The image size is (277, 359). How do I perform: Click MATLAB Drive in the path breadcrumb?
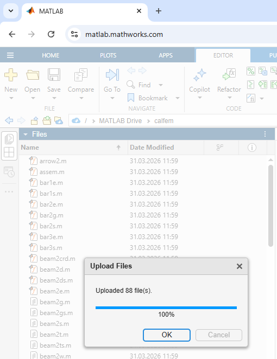tap(120, 120)
